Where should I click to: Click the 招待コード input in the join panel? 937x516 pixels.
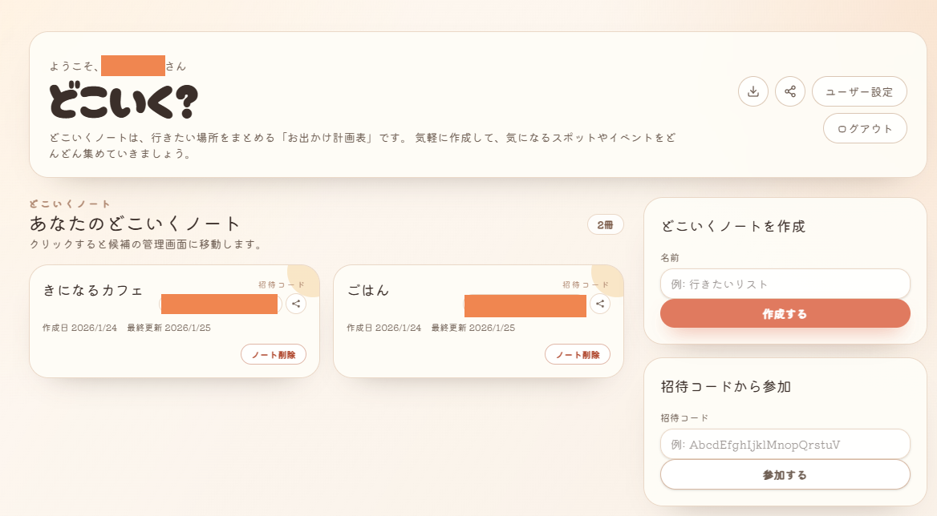785,445
